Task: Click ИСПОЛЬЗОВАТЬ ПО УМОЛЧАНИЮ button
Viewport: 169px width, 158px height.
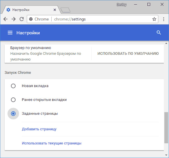Action: click(x=128, y=54)
